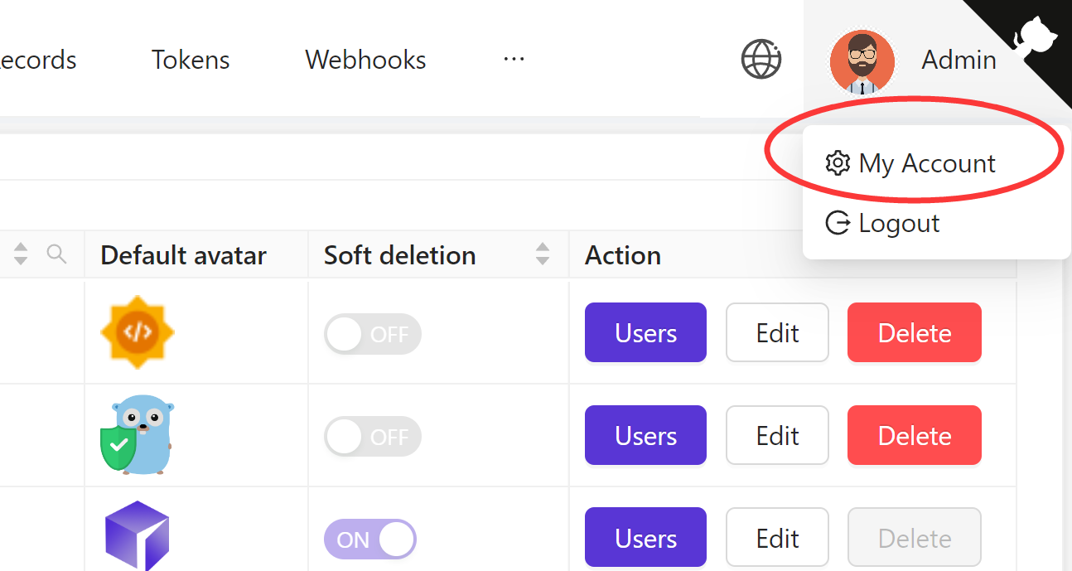Open the language/globe selector icon
Viewport: 1072px width, 571px height.
pyautogui.click(x=761, y=59)
